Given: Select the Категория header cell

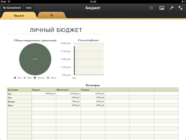Looking at the screenshot, I should point(20,90).
